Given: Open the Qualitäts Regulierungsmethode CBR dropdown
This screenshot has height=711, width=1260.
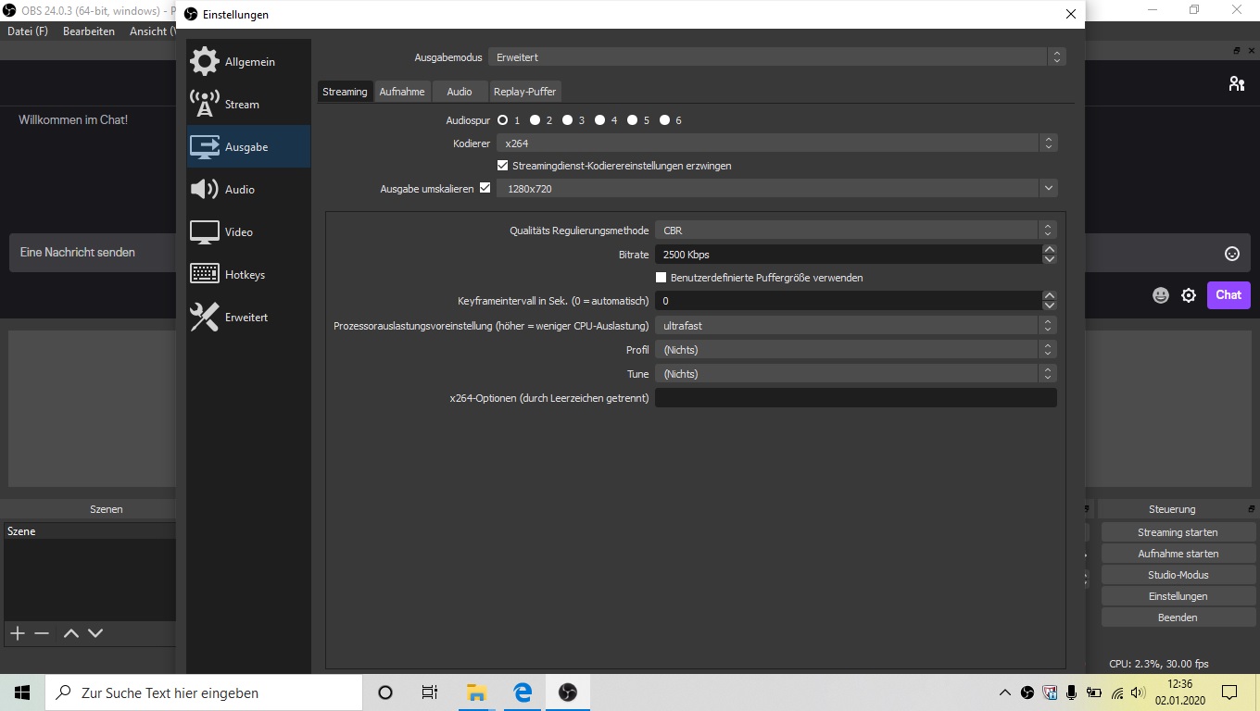Looking at the screenshot, I should click(x=854, y=231).
